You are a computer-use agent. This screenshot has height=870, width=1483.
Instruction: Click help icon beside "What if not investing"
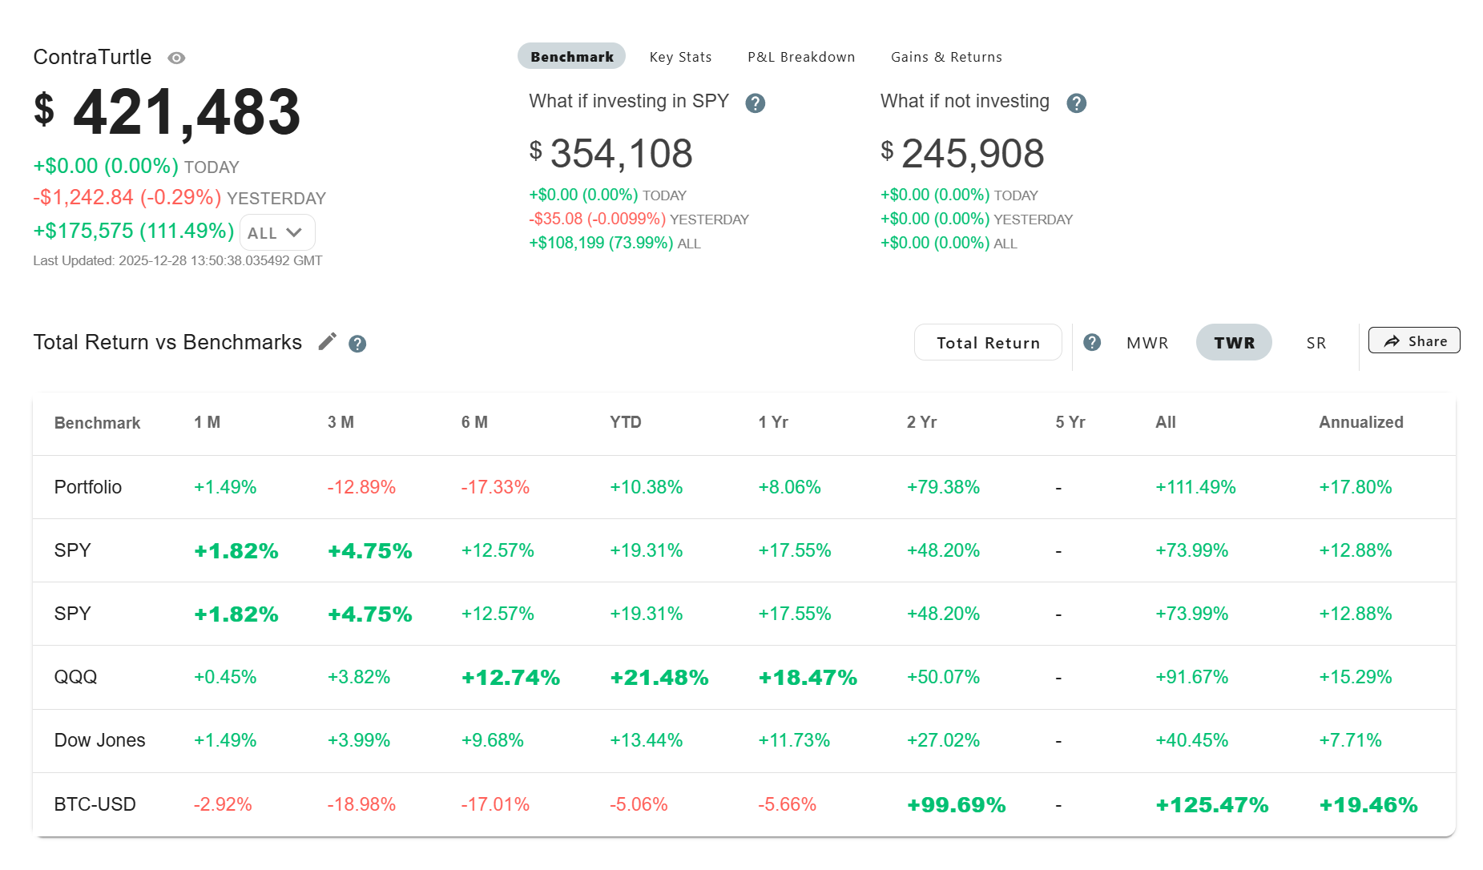pyautogui.click(x=1076, y=103)
